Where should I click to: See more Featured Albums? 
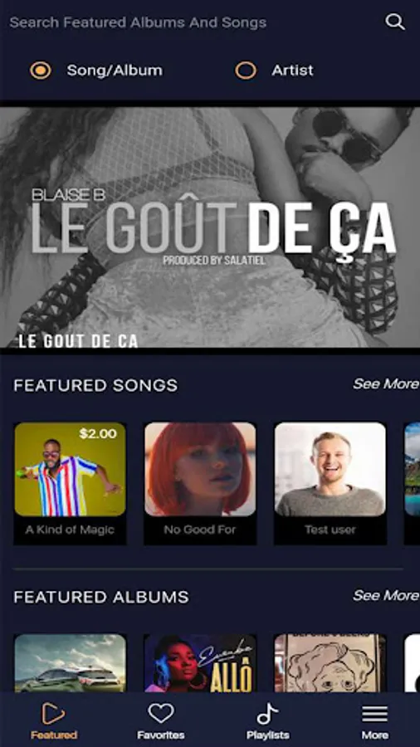(x=386, y=595)
